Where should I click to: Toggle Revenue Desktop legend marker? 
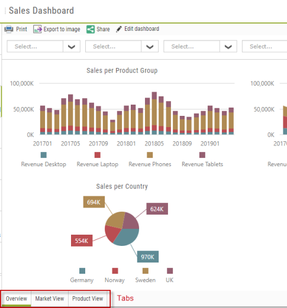pyautogui.click(x=44, y=155)
